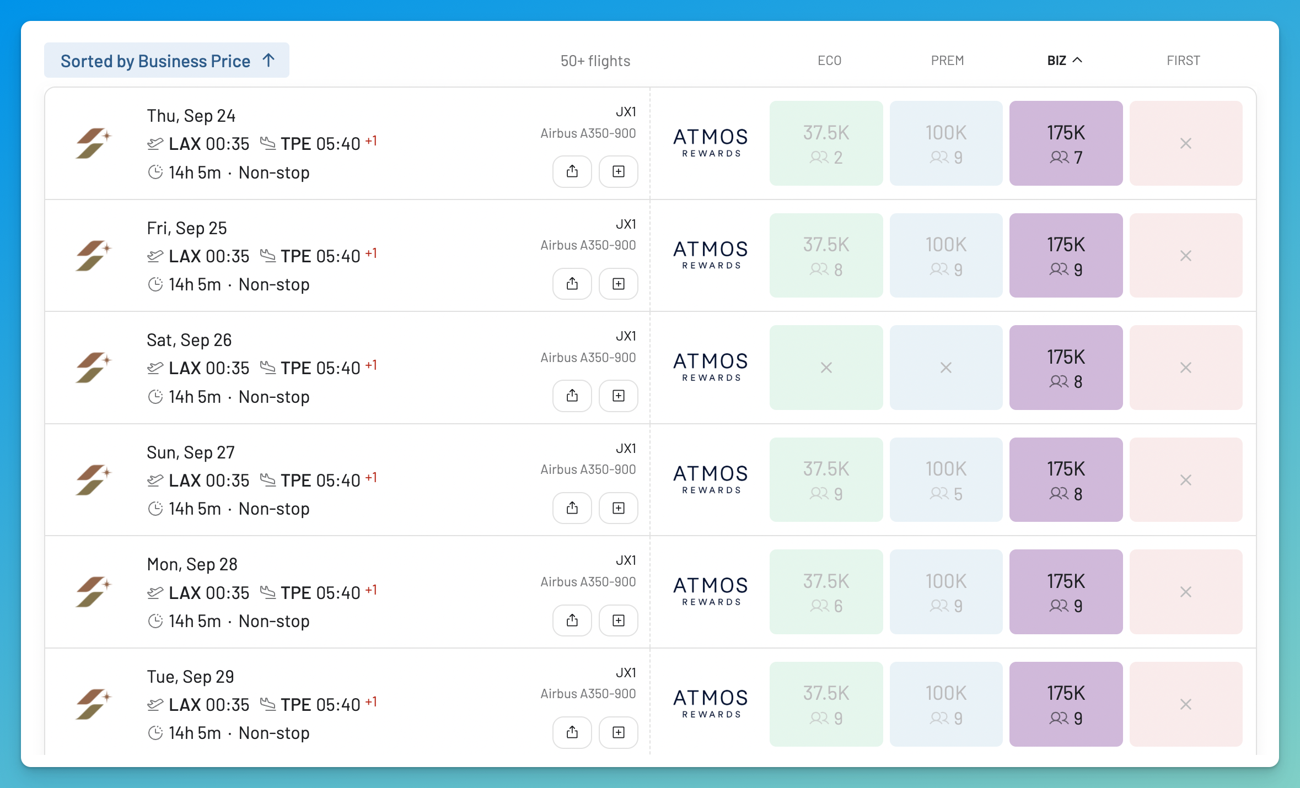Screen dimensions: 1300x788
Task: Click 'Airbus A350-900' on Sun, Sep 27 row
Action: [588, 469]
